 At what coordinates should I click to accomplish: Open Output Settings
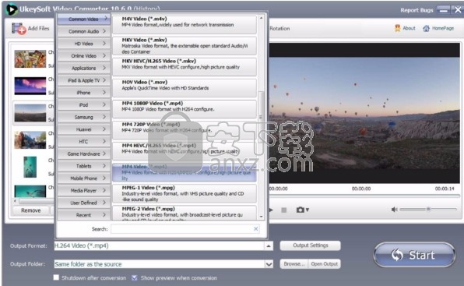pyautogui.click(x=310, y=245)
